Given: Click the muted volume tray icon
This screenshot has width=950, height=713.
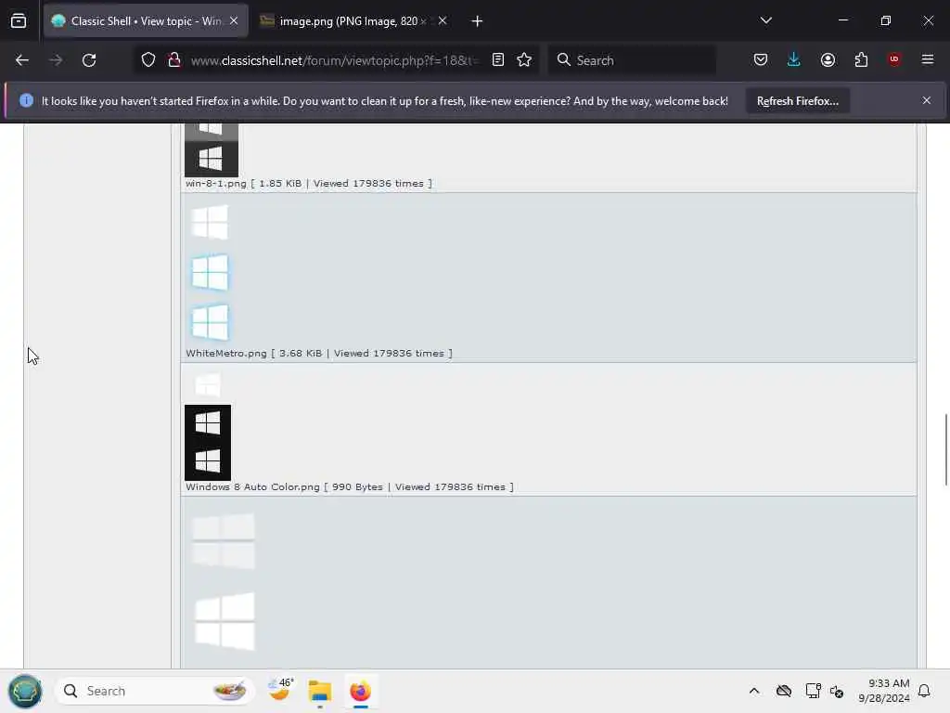Looking at the screenshot, I should (x=837, y=691).
